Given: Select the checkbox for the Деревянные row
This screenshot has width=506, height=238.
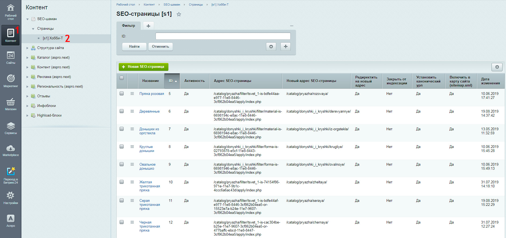Looking at the screenshot, I should (x=121, y=111).
